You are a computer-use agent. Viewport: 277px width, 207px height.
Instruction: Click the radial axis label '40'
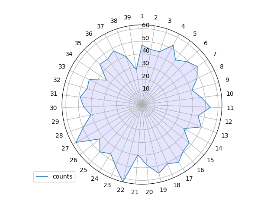point(146,50)
